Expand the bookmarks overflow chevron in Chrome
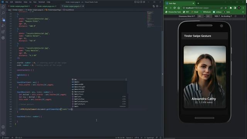Viewport: 247px width, 139px height. (243, 12)
